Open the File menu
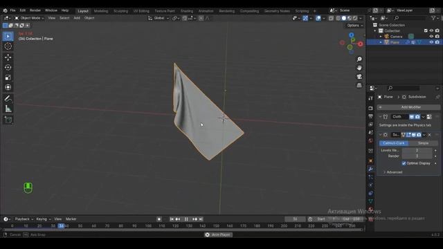Image resolution: width=443 pixels, height=249 pixels. tap(12, 10)
